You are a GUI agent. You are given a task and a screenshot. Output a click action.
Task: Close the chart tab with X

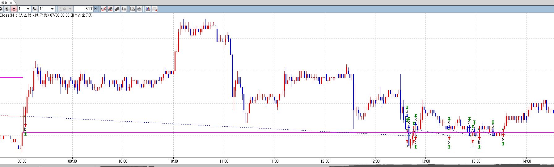(x=11, y=3)
